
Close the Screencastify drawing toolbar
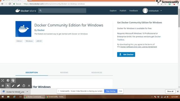coord(29,86)
